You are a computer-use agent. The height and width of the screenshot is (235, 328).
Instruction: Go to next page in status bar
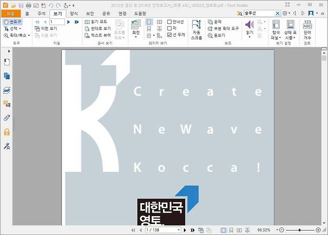click(185, 230)
